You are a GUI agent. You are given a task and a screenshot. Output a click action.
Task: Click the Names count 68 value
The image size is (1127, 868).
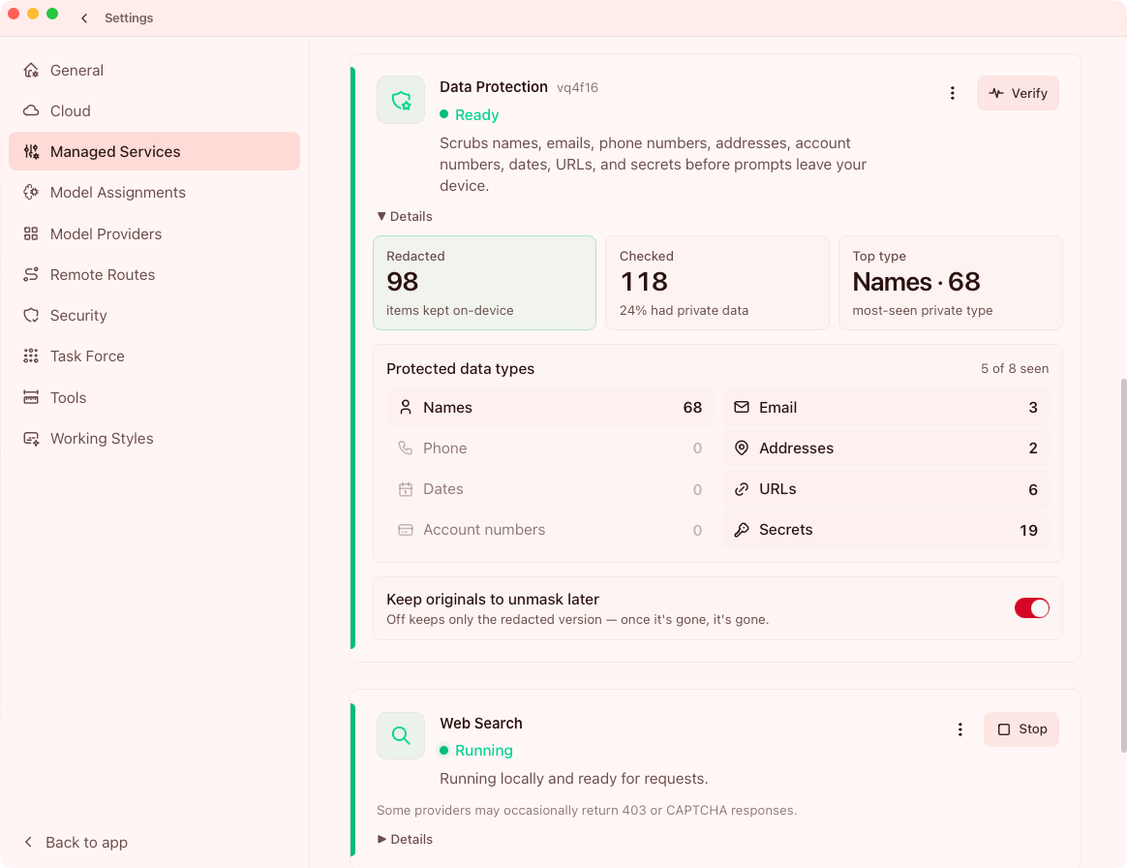692,408
